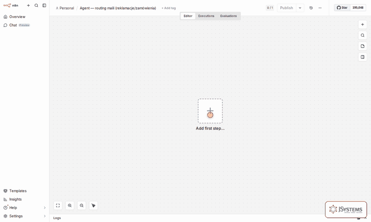Switch to the Editor tab
371x222 pixels.
[188, 16]
